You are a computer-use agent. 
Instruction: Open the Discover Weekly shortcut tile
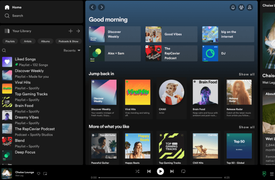115,34
